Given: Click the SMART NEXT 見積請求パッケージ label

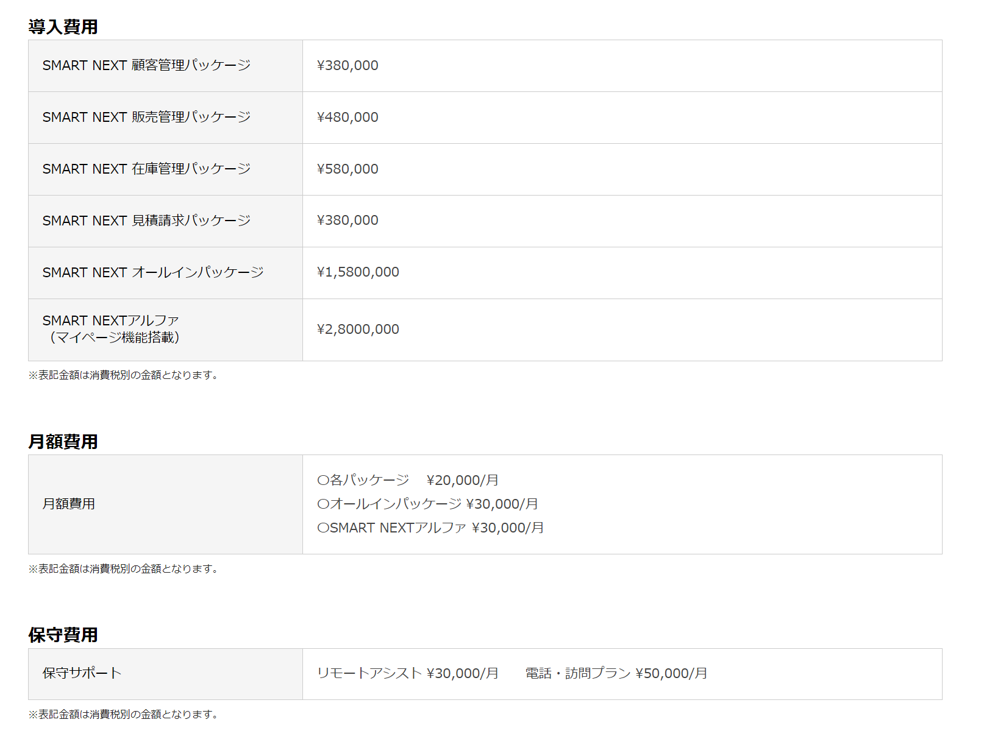Looking at the screenshot, I should [146, 221].
